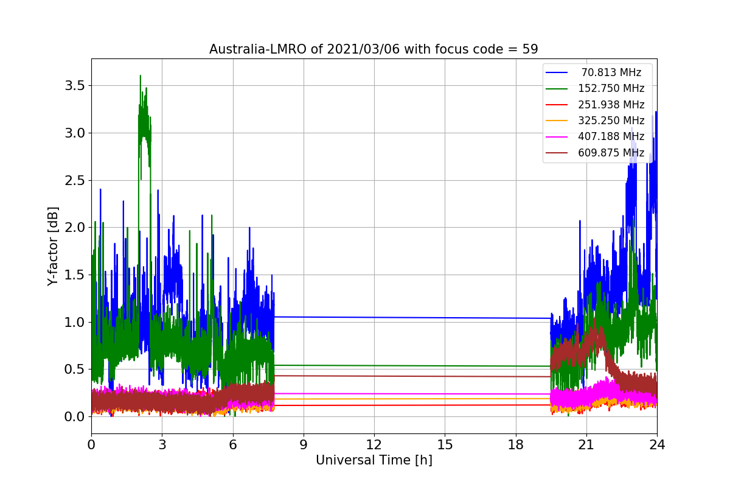Image resolution: width=730 pixels, height=487 pixels.
Task: Click the 0.0 y-axis tick label
Action: click(x=75, y=416)
